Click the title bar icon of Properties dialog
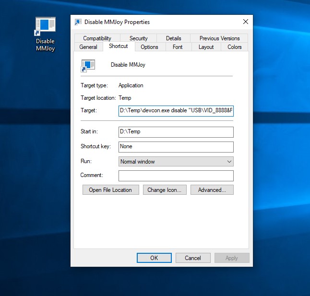The height and width of the screenshot is (296, 310). (x=78, y=22)
